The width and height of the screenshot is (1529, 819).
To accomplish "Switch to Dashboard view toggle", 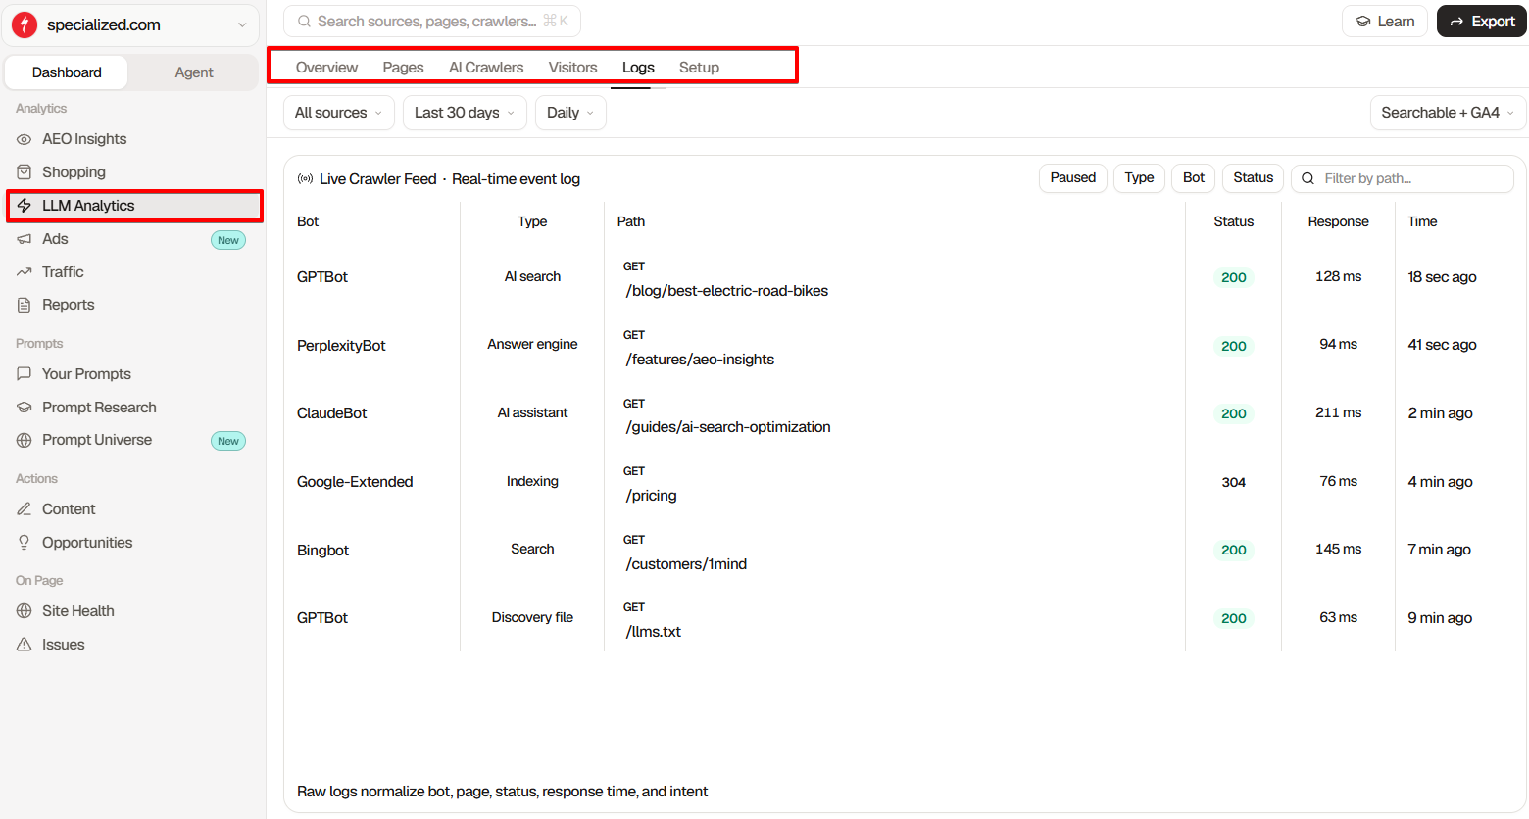I will pyautogui.click(x=67, y=72).
